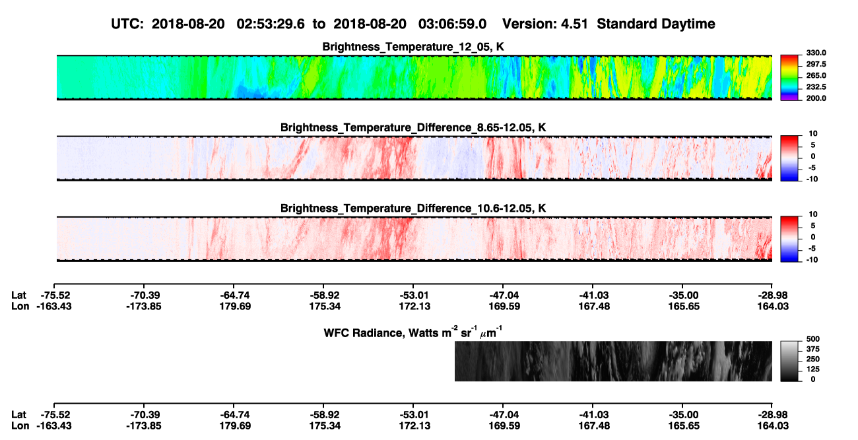Click the -53.01 latitude tick on upper axis

412,296
